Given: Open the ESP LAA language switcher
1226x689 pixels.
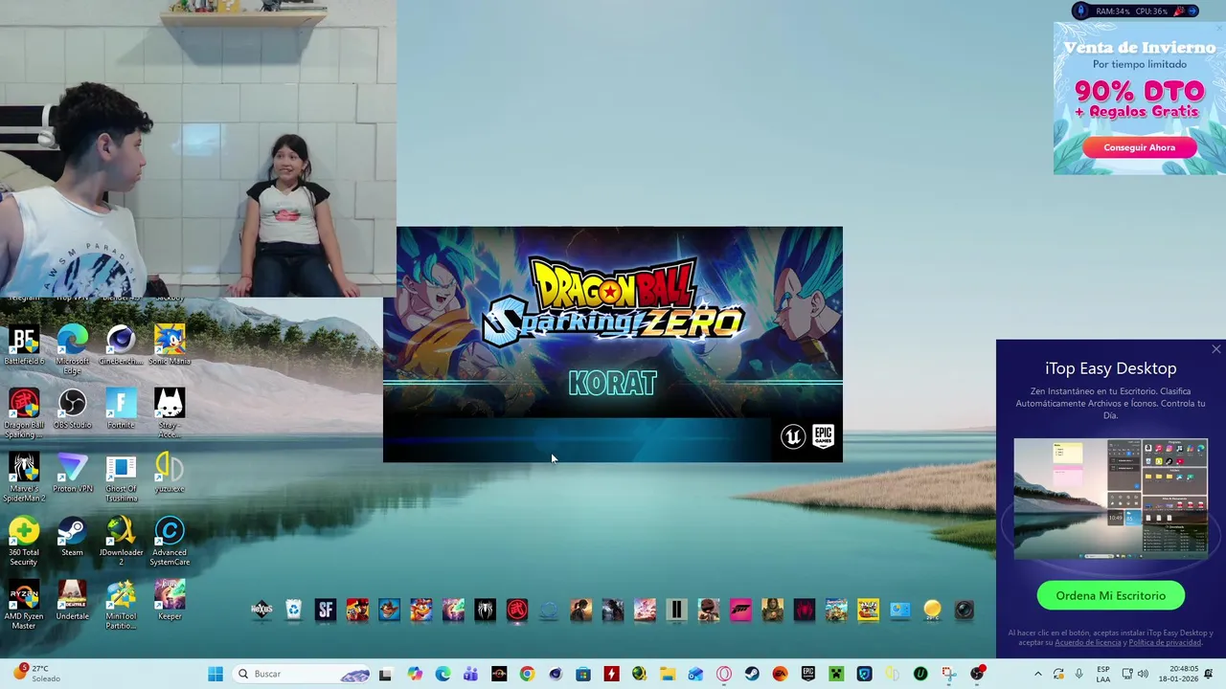Looking at the screenshot, I should pyautogui.click(x=1103, y=674).
